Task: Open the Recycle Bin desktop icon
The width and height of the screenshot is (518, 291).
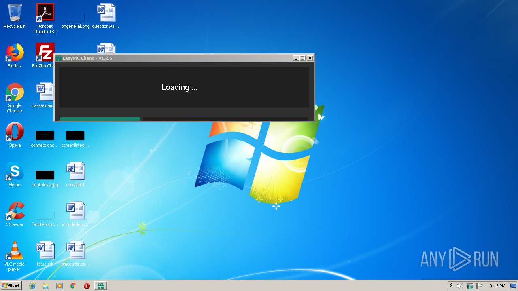Action: (15, 16)
